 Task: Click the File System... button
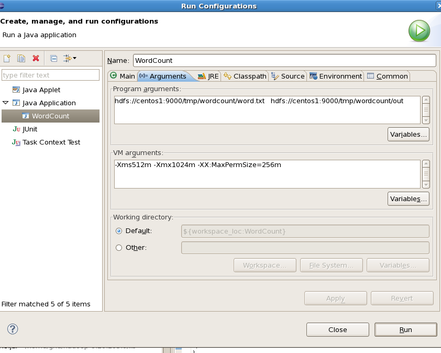[332, 265]
